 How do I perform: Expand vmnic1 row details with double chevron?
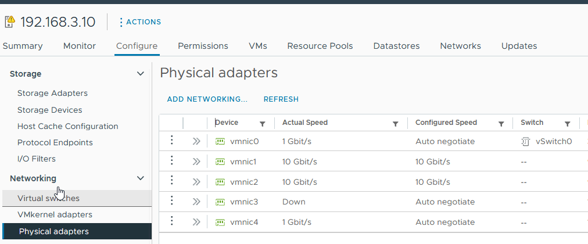(x=196, y=162)
